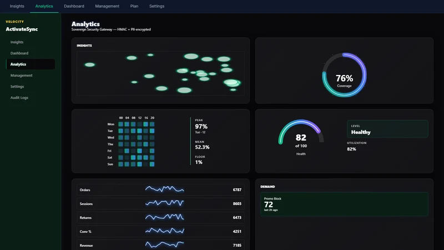Click the Sessions value 8603

tap(237, 204)
